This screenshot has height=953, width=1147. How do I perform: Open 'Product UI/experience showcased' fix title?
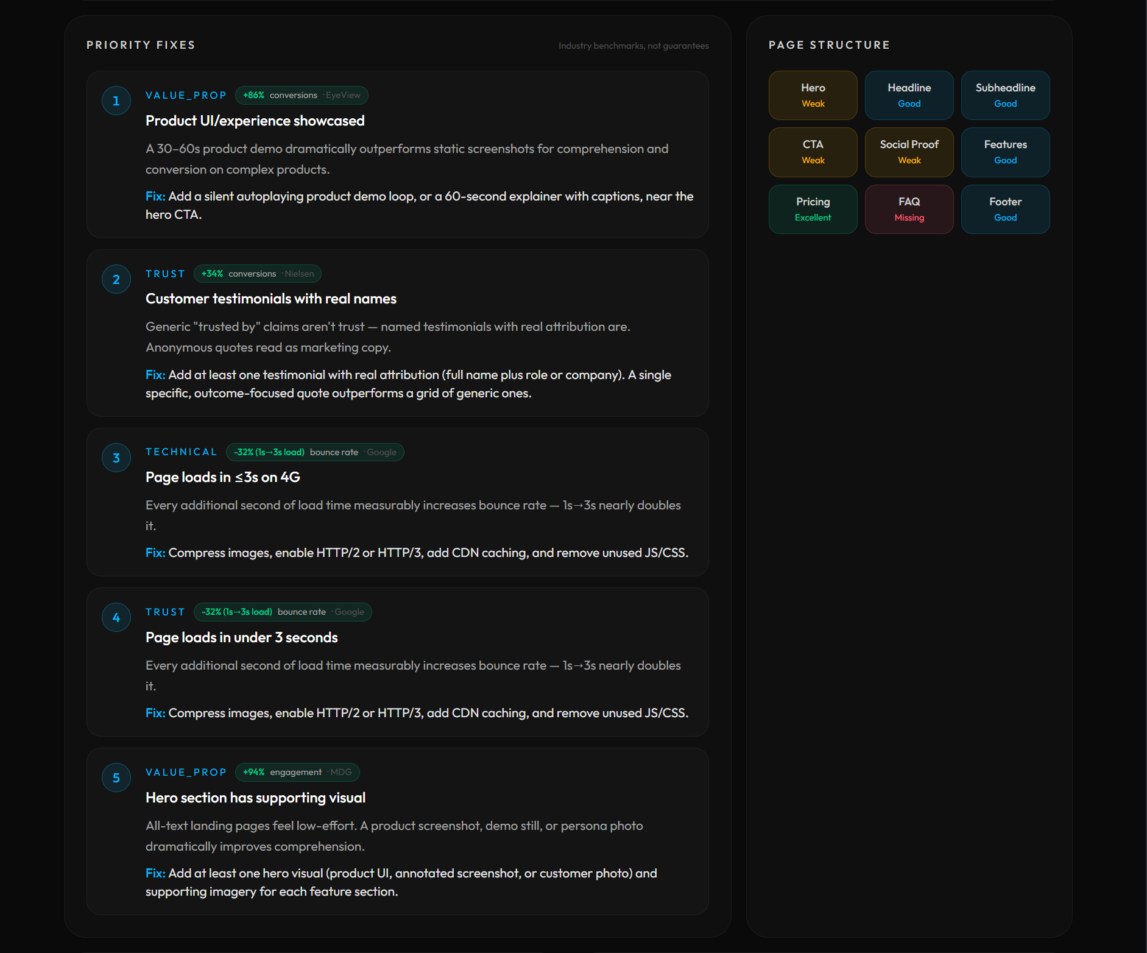pos(255,121)
